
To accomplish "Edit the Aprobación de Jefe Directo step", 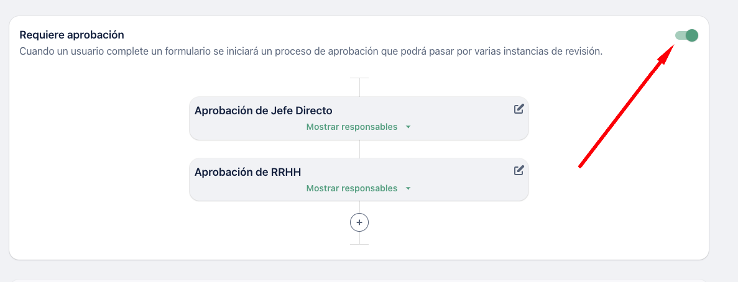I will click(x=519, y=109).
